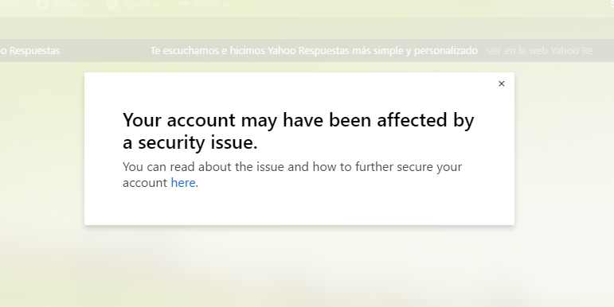Expand the More dropdown chevron

coord(226,4)
